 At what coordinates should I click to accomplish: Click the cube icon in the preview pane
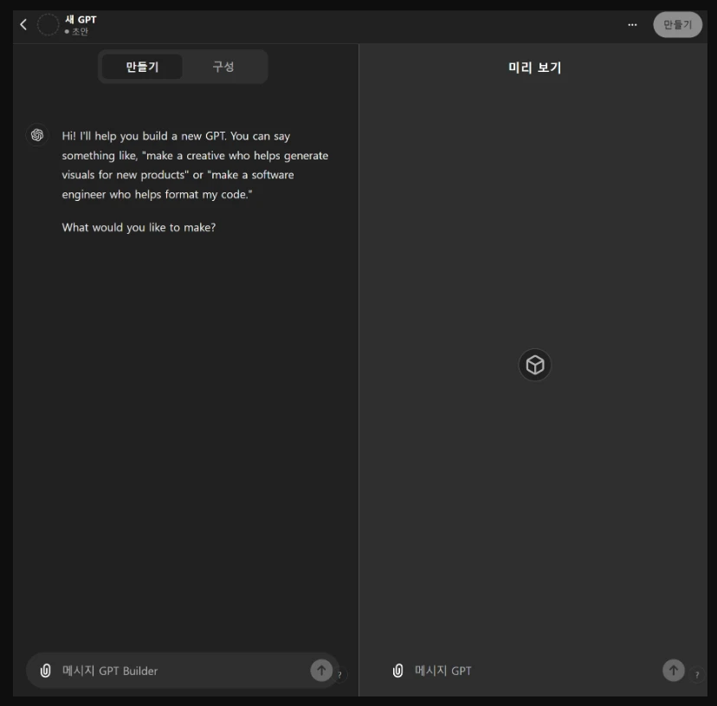534,366
